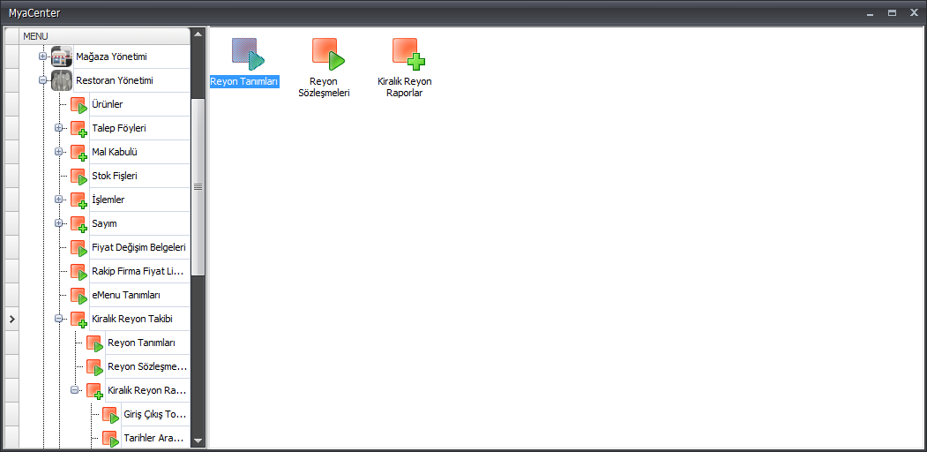
Task: Click the Restoran Yönetimi cutlery icon in tree
Action: [x=62, y=80]
